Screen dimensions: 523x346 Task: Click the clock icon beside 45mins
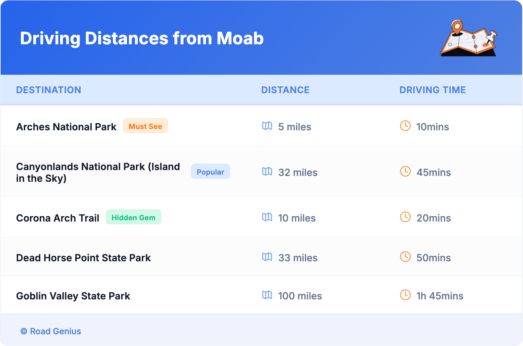pyautogui.click(x=405, y=171)
